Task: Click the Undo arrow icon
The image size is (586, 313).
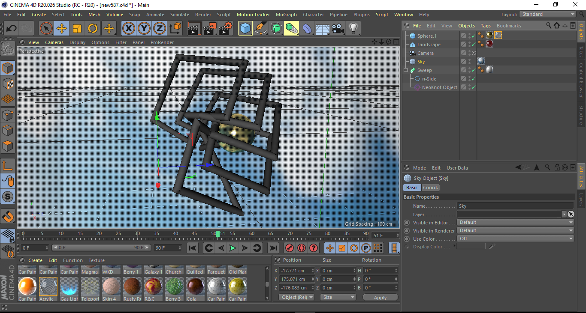Action: click(11, 29)
